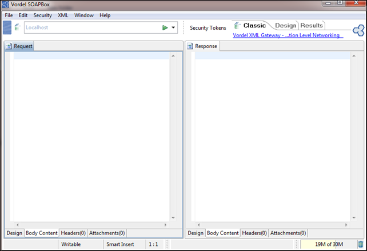
Task: Open the Vordel XML Gateway link
Action: pyautogui.click(x=288, y=35)
